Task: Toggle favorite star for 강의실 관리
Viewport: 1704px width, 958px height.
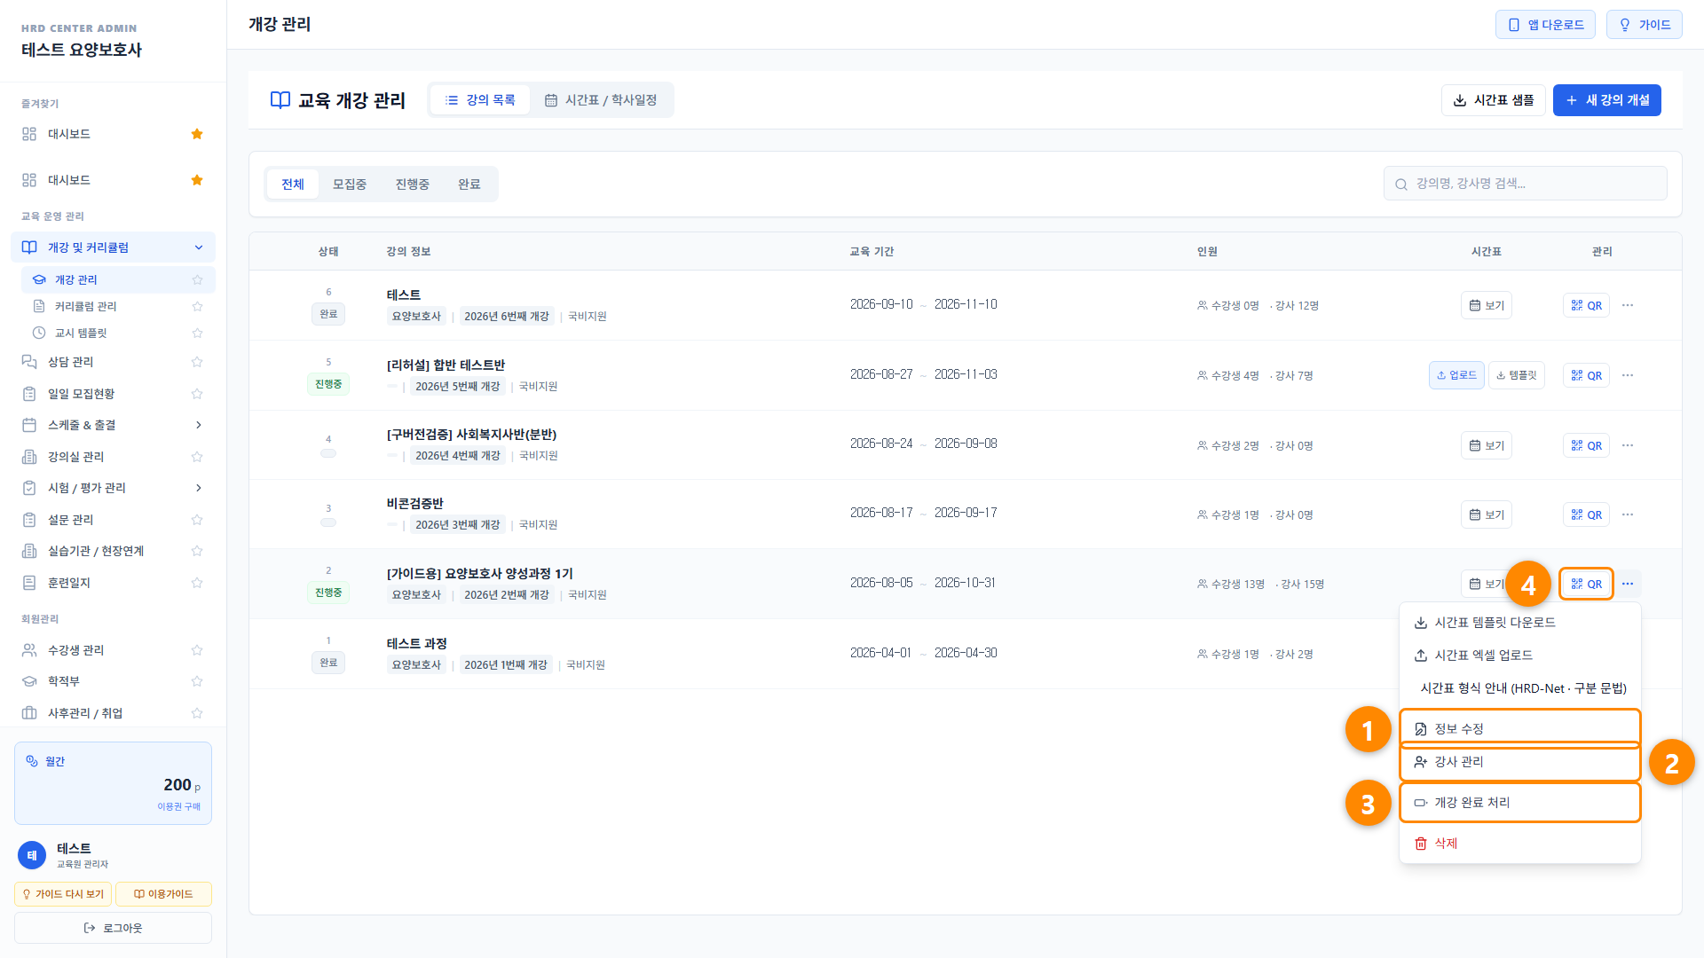Action: click(197, 457)
